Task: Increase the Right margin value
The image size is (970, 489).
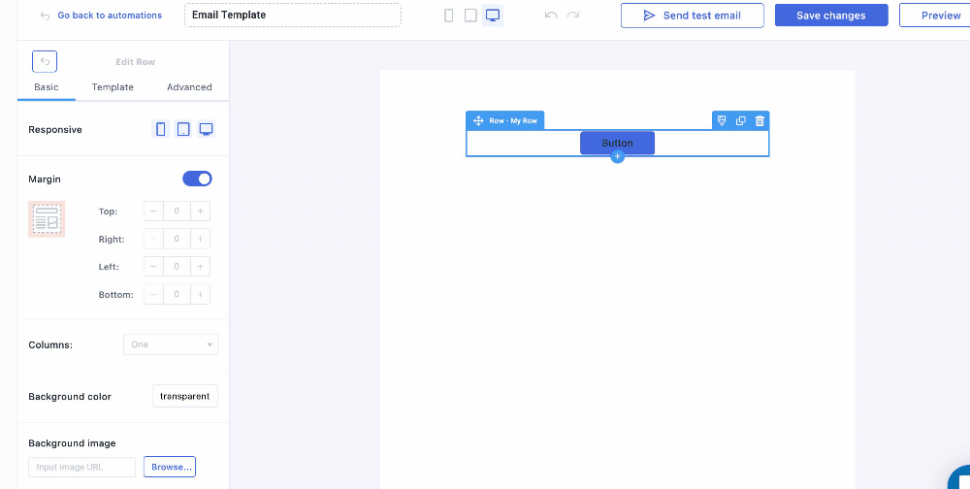Action: tap(201, 239)
